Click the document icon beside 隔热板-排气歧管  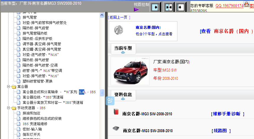click(x=19, y=60)
